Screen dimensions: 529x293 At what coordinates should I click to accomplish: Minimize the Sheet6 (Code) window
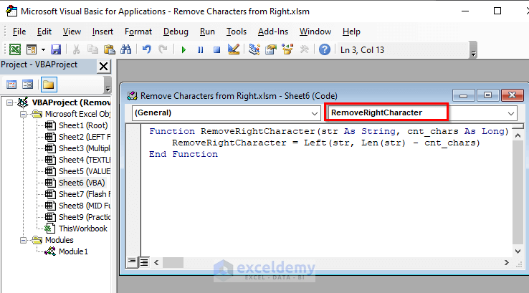463,96
